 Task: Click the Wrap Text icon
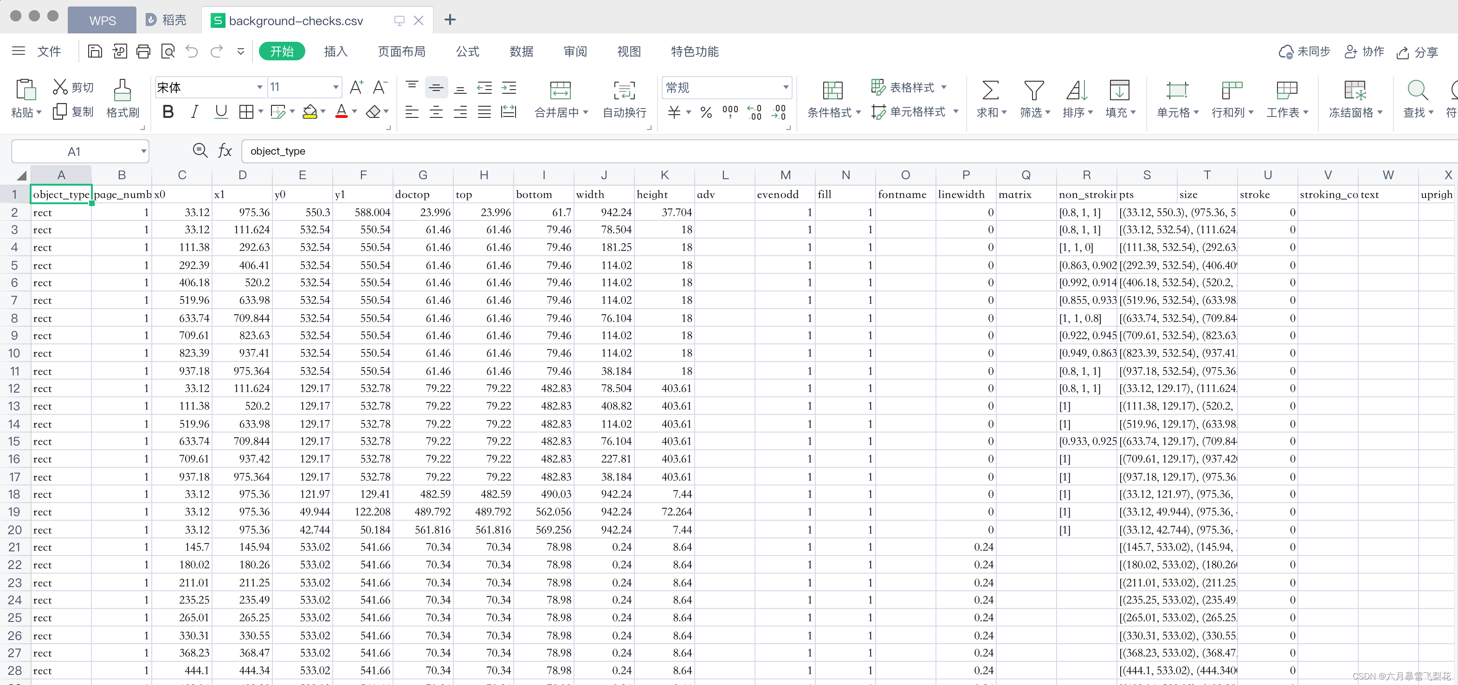(x=624, y=90)
